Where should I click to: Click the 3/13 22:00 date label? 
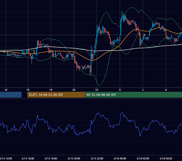(97, 158)
